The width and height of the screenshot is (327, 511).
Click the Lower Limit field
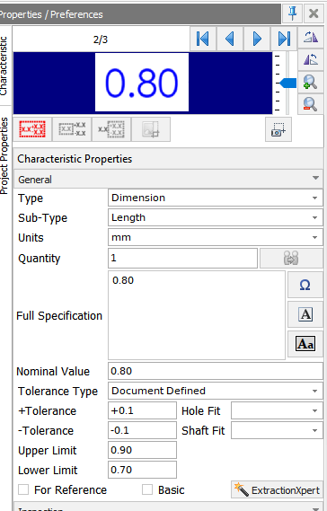142,470
